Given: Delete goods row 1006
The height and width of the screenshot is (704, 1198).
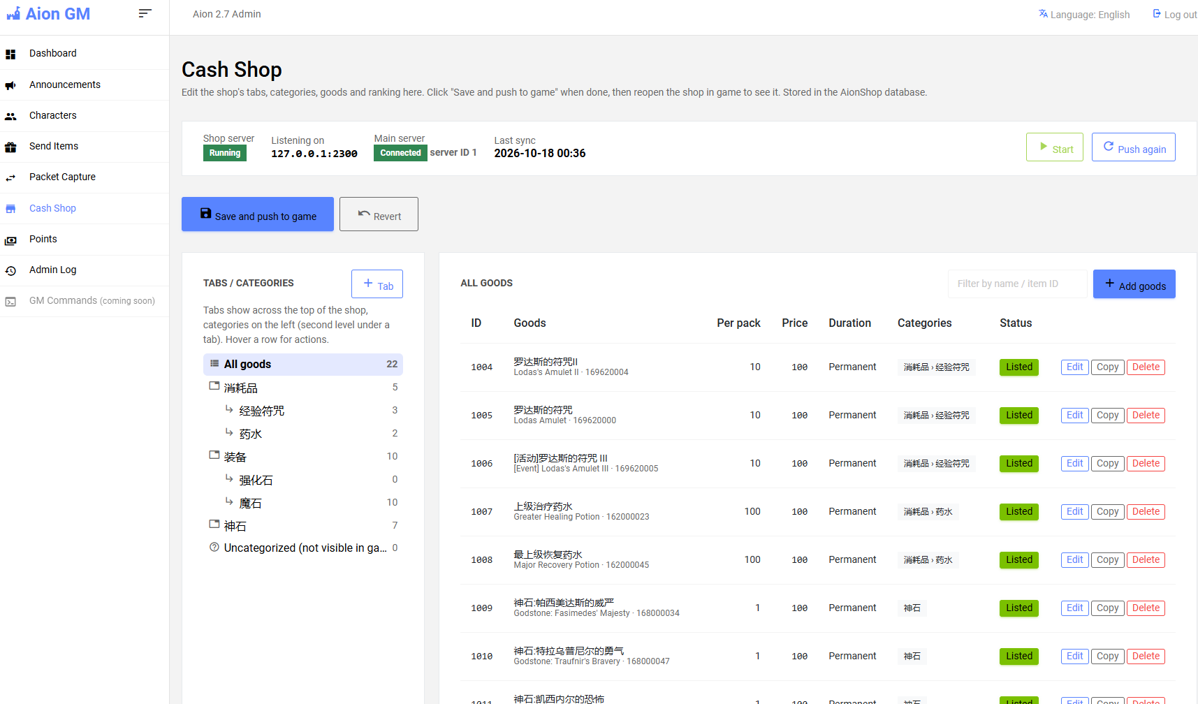Looking at the screenshot, I should point(1146,464).
